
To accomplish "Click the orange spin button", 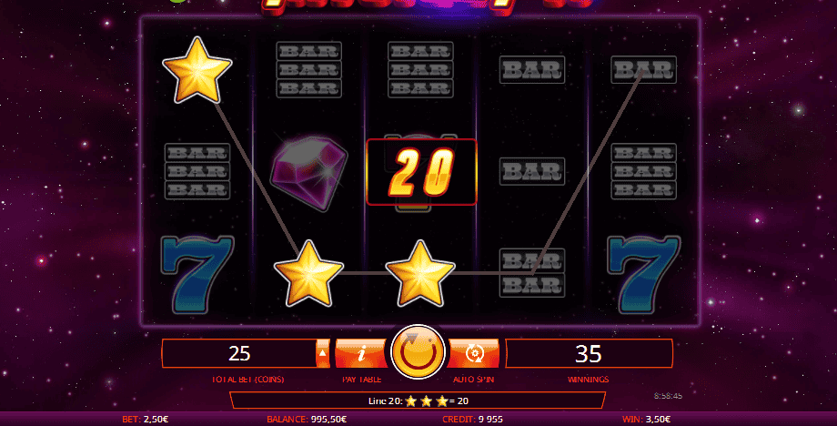I will coord(418,351).
